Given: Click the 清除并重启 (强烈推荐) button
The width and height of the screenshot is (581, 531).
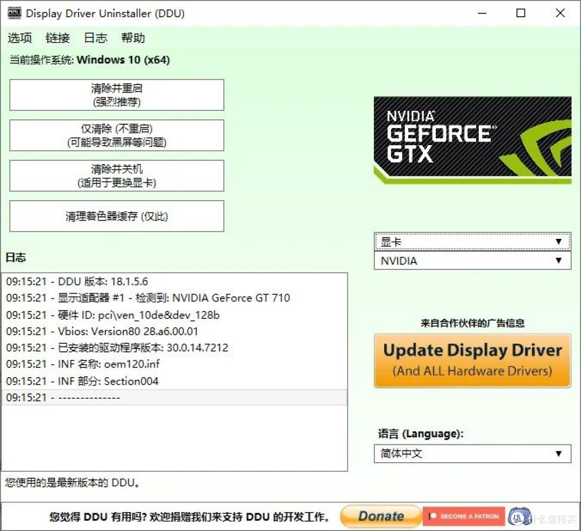Looking at the screenshot, I should click(x=117, y=95).
